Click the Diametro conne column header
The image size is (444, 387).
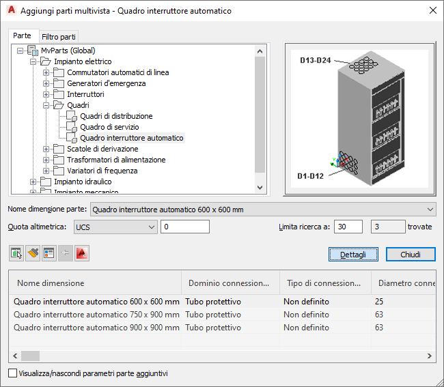tap(403, 283)
